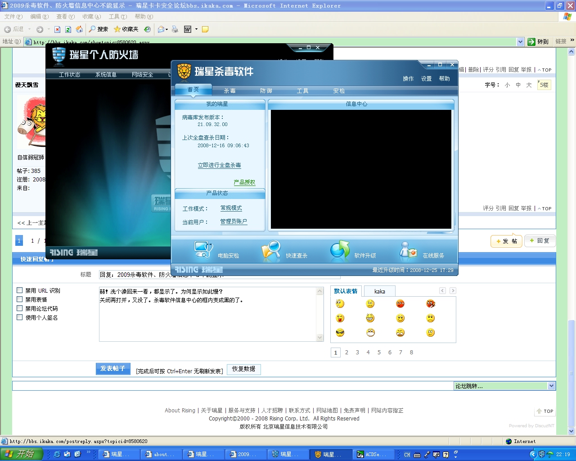Launch 快速查杀 quick scan icon

[x=271, y=251]
